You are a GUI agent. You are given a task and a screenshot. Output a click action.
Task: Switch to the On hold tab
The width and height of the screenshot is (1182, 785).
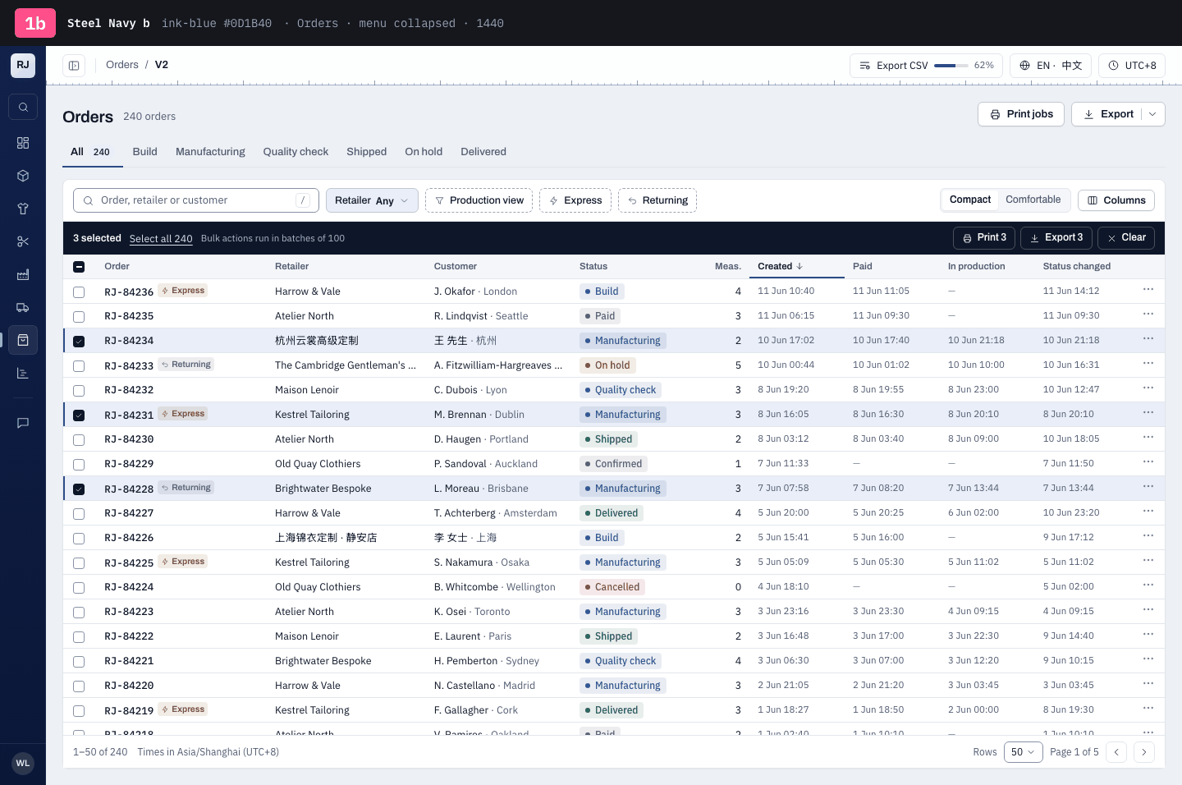(424, 152)
